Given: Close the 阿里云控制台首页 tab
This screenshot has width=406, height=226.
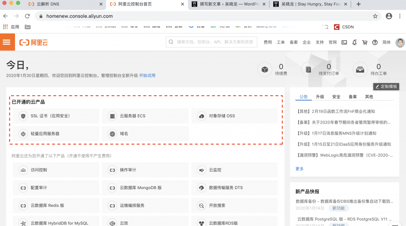Looking at the screenshot, I should coord(182,4).
